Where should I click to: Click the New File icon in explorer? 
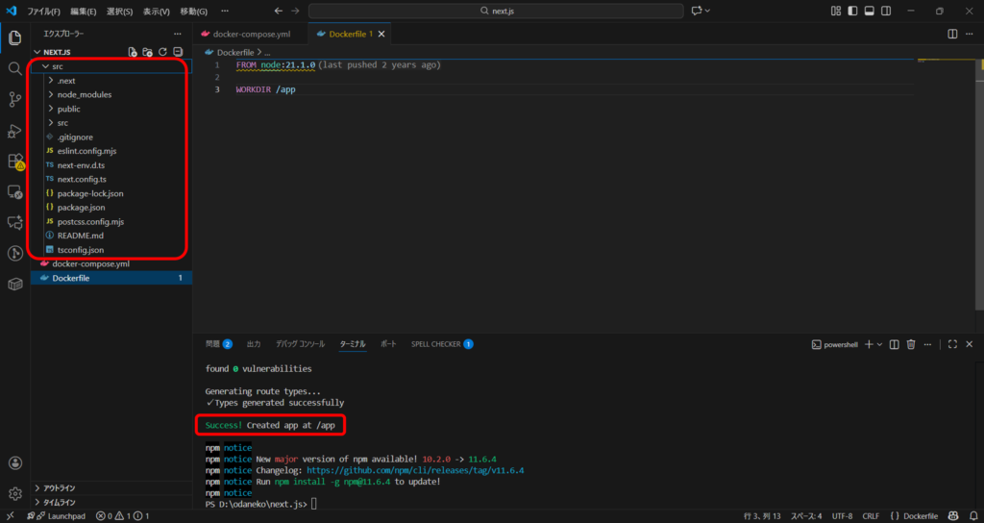point(133,52)
